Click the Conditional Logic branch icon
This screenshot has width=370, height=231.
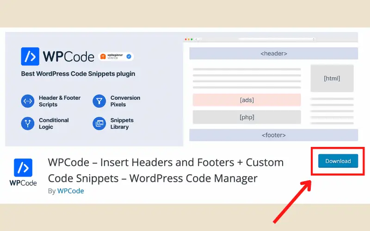(x=28, y=123)
